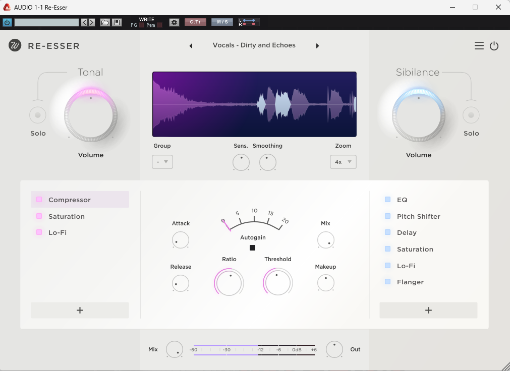Viewport: 510px width, 371px height.
Task: Disable the Pitch Shifter effect square
Action: point(387,216)
